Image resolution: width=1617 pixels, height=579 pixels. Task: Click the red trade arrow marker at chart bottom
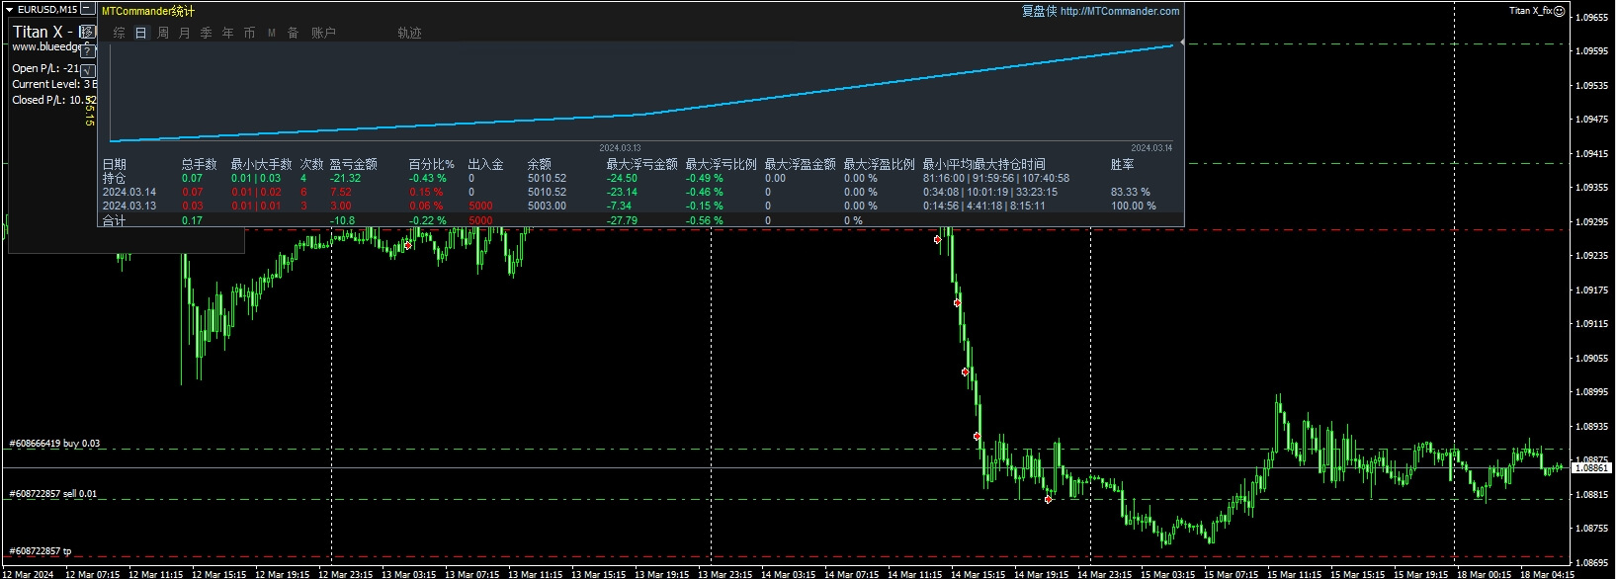(1048, 500)
